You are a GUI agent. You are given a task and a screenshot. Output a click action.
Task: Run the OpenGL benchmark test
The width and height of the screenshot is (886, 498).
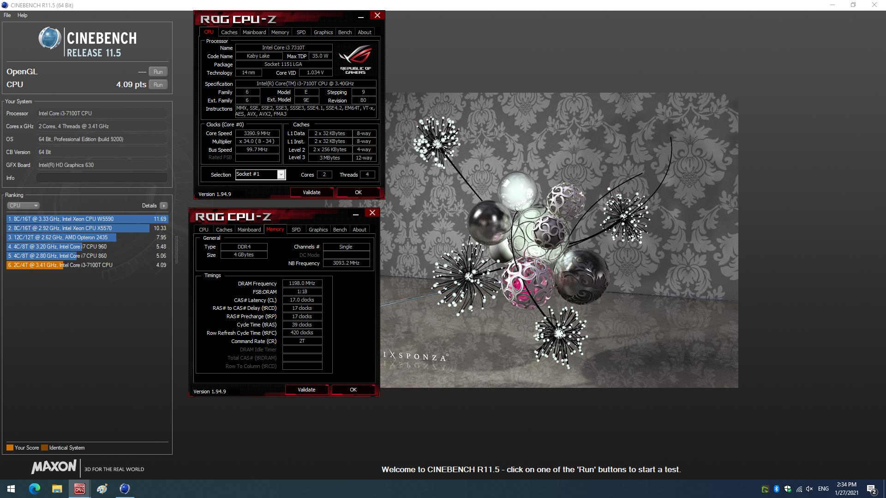(x=158, y=72)
